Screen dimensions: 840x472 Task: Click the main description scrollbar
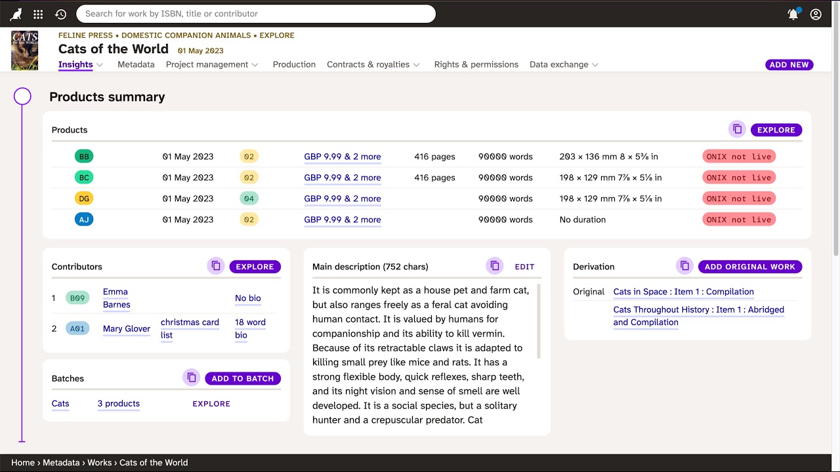pos(539,321)
